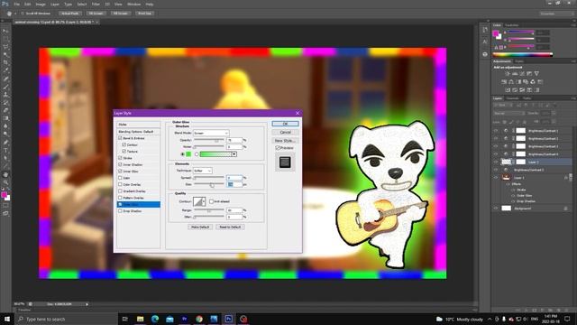The height and width of the screenshot is (325, 577).
Task: Open File Explorer from the taskbar
Action: coord(141,319)
